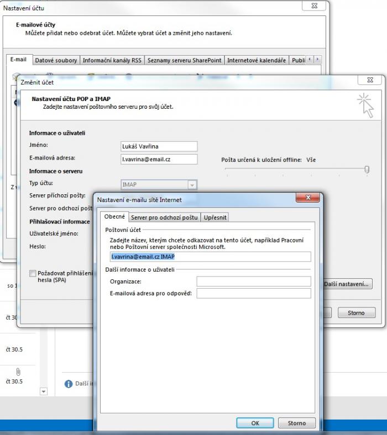Screen dimensions: 387x435
Task: Click the message list scroll-down arrow
Action: click(44, 391)
